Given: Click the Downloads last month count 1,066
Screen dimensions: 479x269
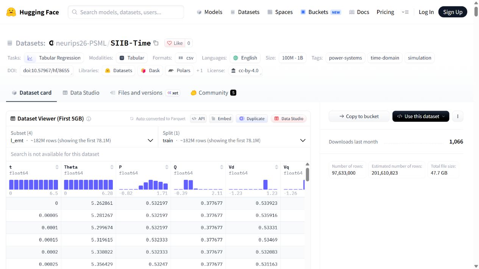Looking at the screenshot, I should [x=456, y=142].
